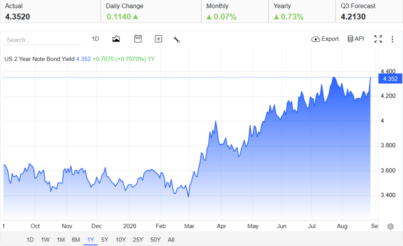
Task: Toggle fullscreen chart view icon
Action: click(x=378, y=39)
